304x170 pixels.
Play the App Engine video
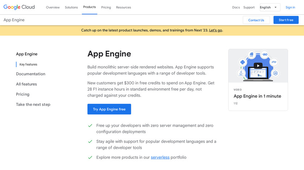tap(258, 66)
